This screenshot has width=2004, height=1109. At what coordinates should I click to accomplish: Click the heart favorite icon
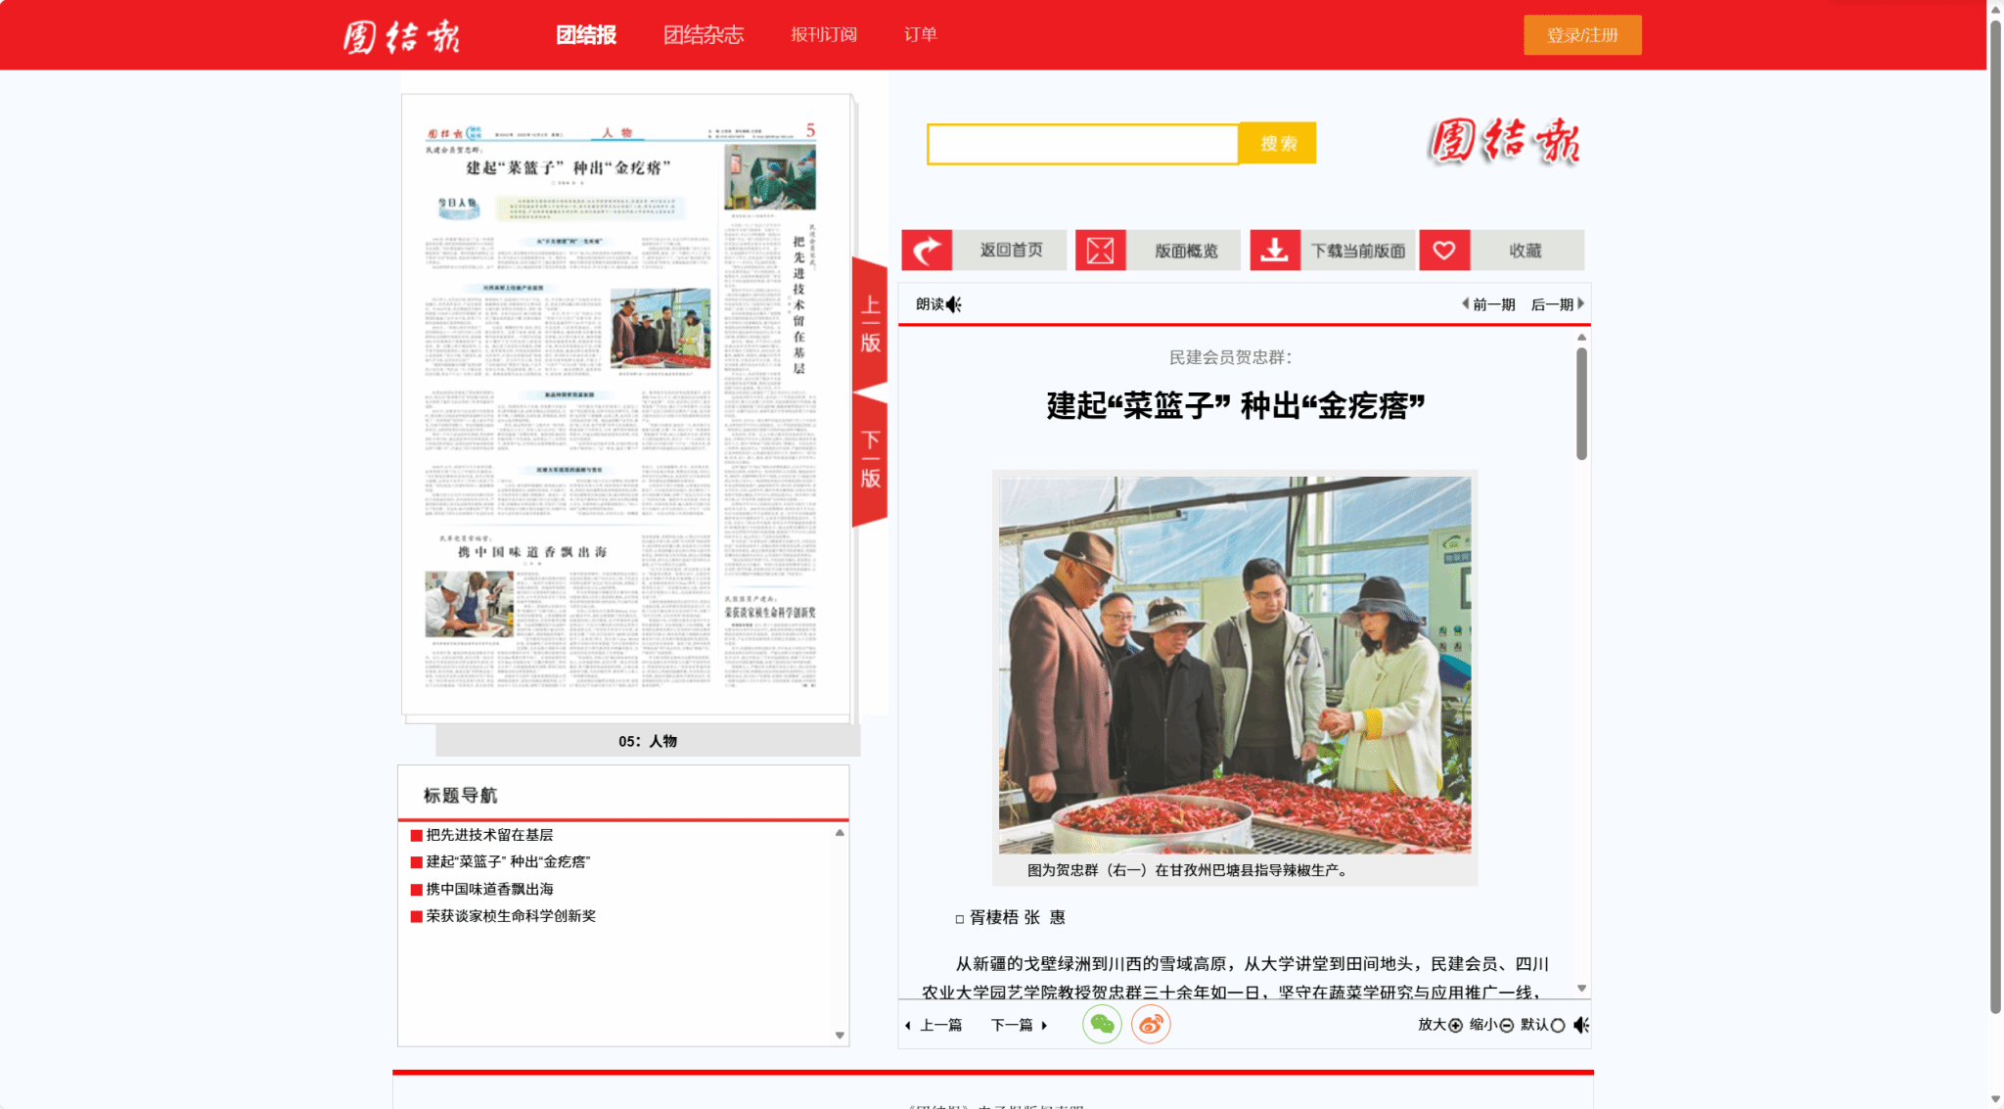point(1444,251)
